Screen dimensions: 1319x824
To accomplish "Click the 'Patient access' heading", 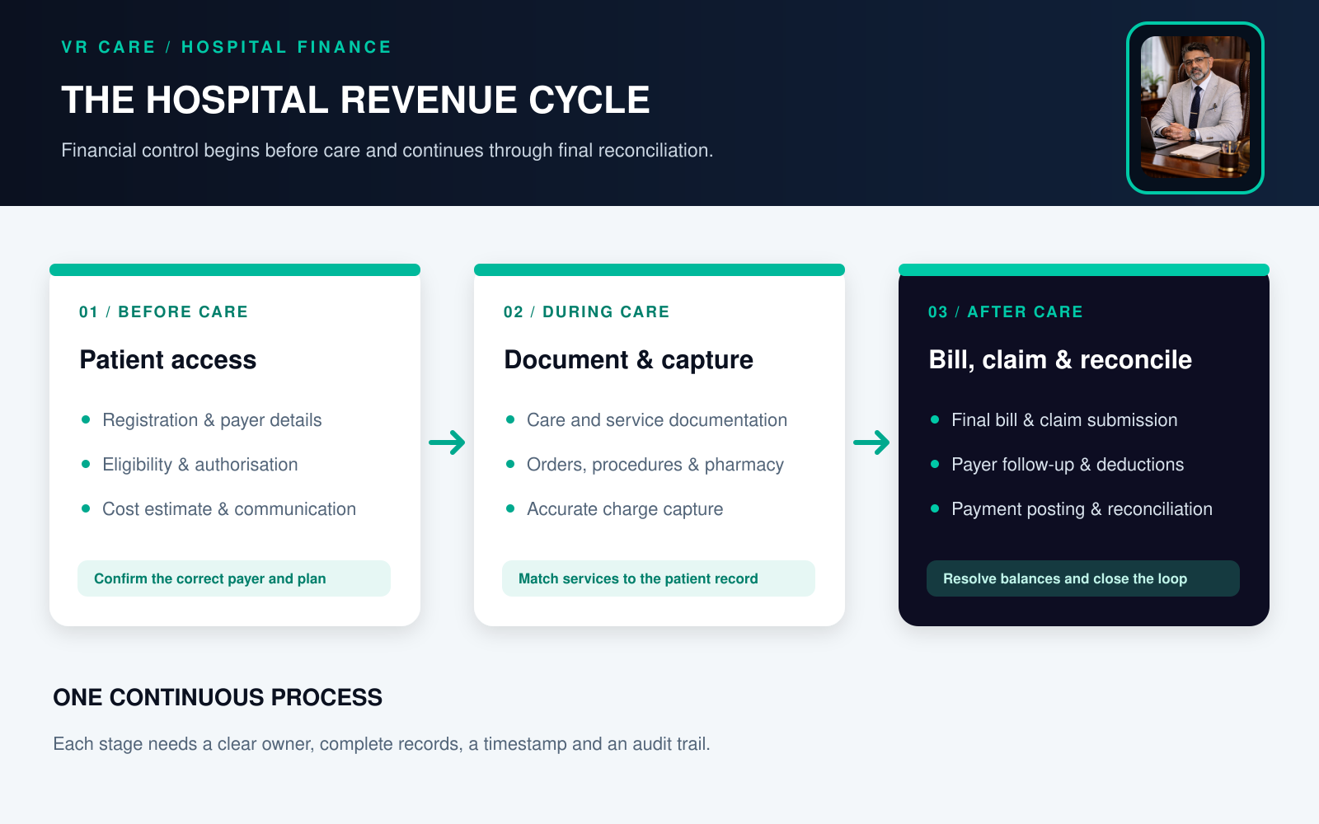I will point(168,360).
